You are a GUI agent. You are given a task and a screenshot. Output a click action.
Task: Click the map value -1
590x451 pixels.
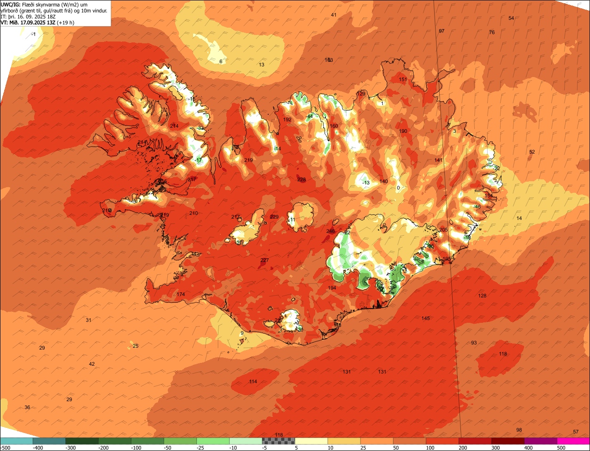[x=33, y=35]
